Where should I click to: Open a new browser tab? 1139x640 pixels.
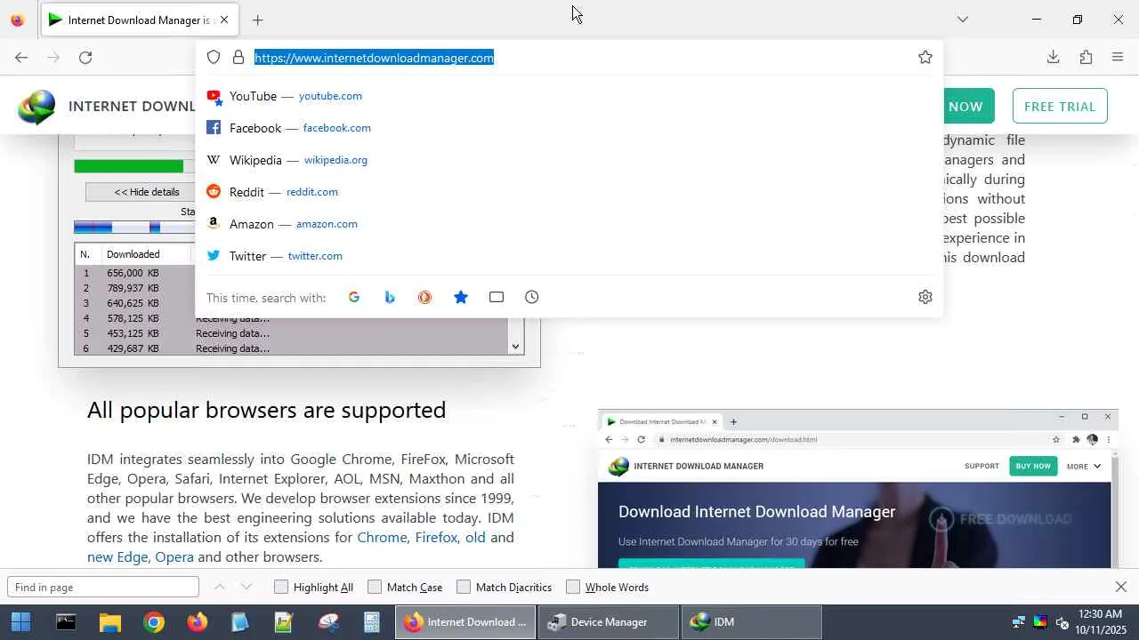coord(257,20)
